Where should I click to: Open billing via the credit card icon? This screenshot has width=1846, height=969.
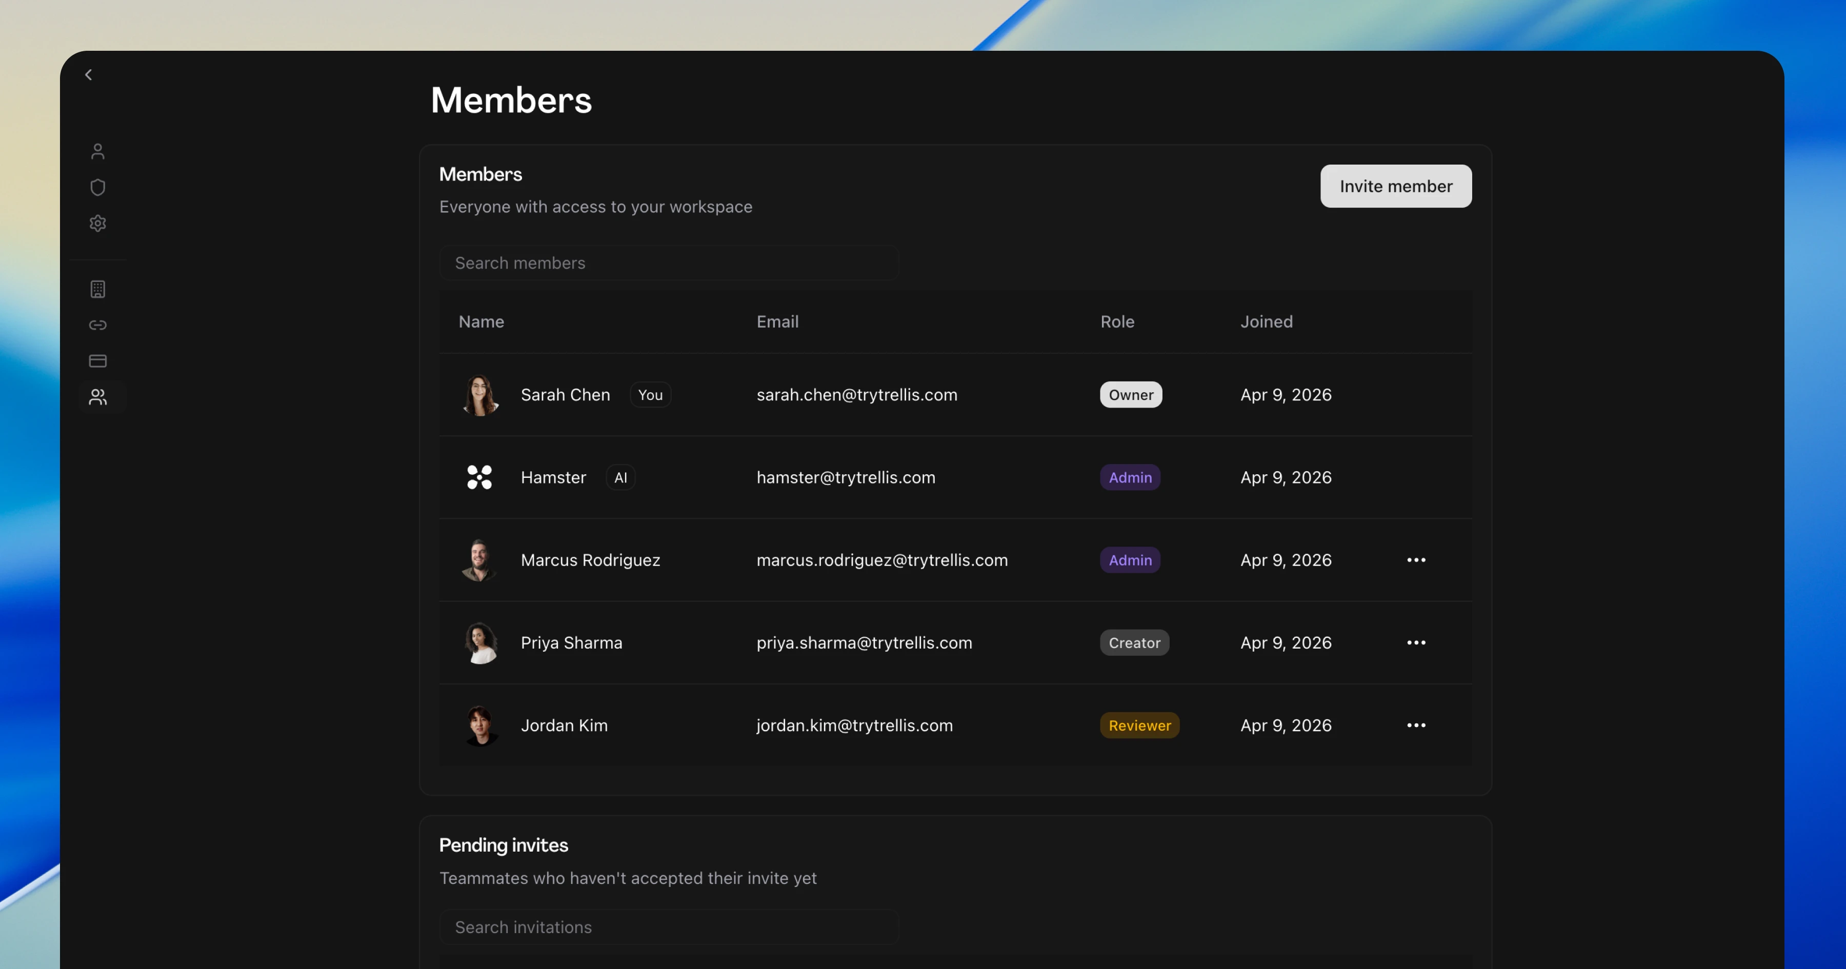(97, 360)
